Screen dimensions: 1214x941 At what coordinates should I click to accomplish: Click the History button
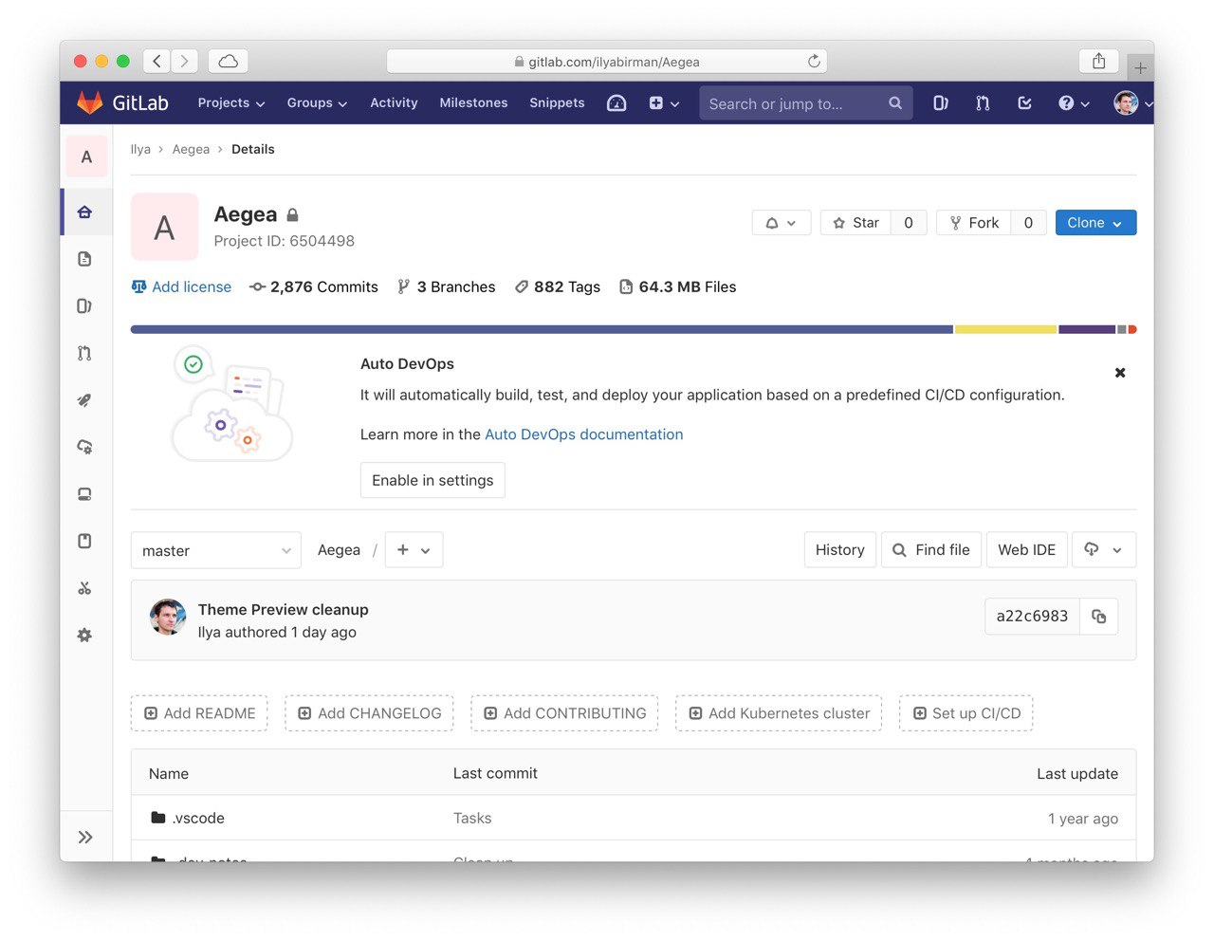coord(840,550)
